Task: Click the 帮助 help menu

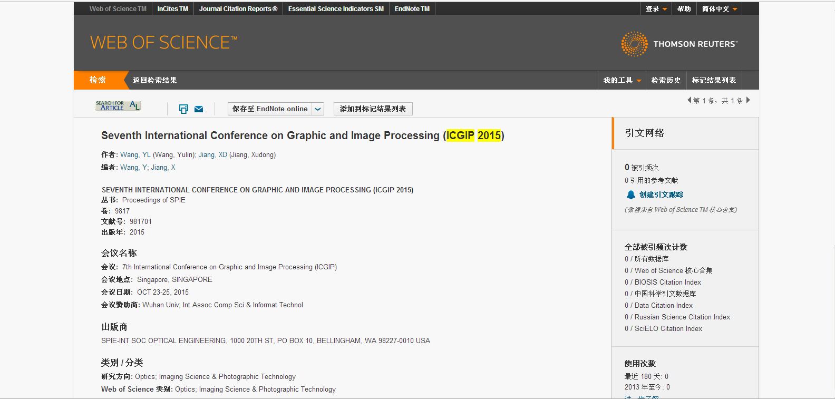Action: coord(684,9)
